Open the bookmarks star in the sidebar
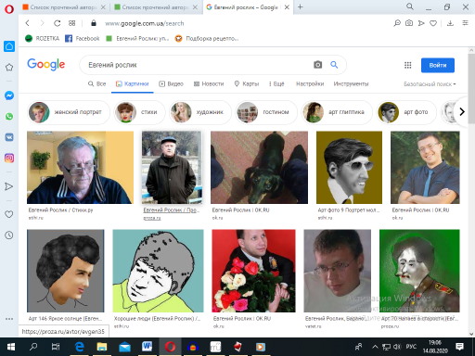The width and height of the screenshot is (475, 356). (x=9, y=67)
